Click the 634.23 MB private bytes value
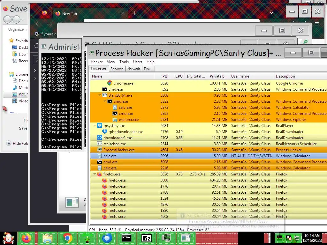Viewport: 327px width, 245px height. (x=218, y=180)
